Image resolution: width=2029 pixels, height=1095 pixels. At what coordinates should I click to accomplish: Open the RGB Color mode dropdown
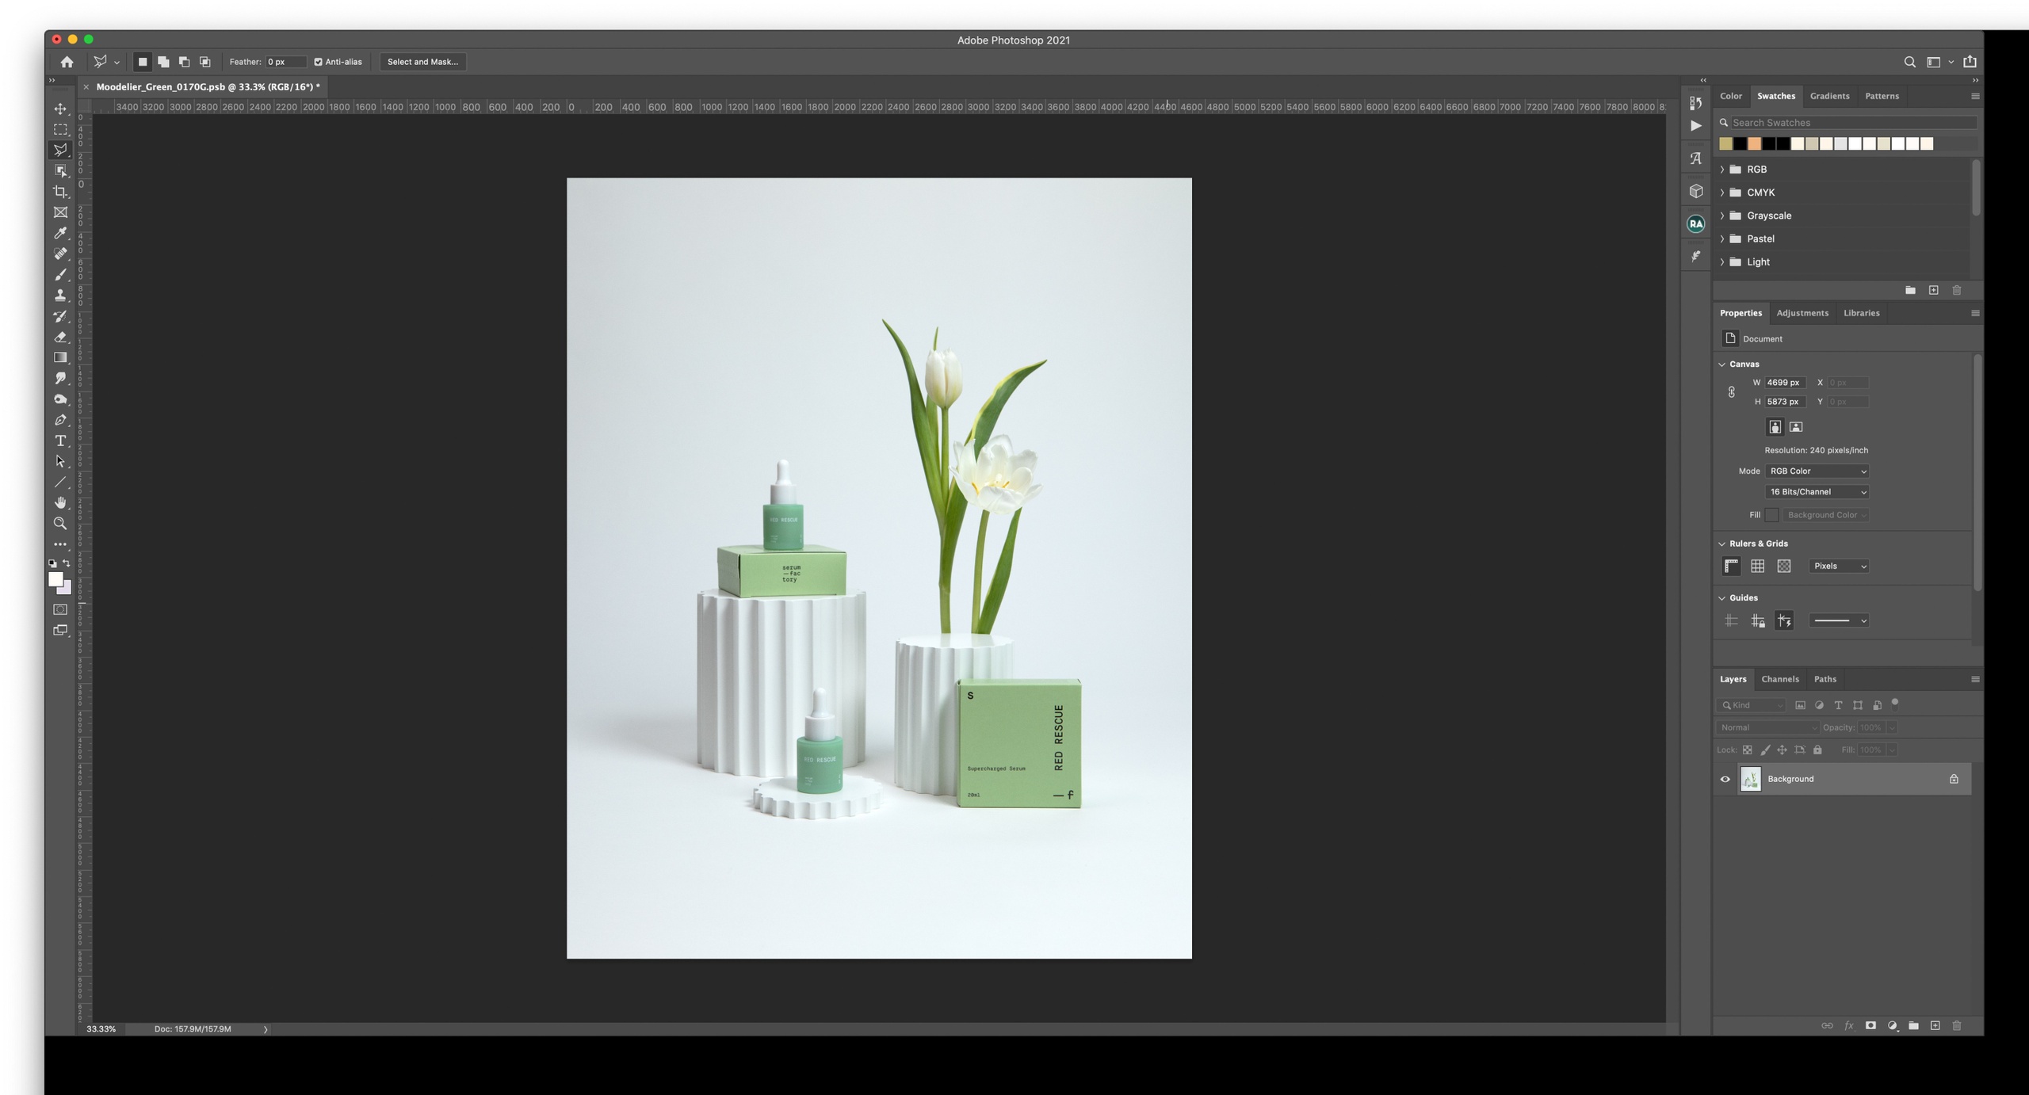[1817, 471]
